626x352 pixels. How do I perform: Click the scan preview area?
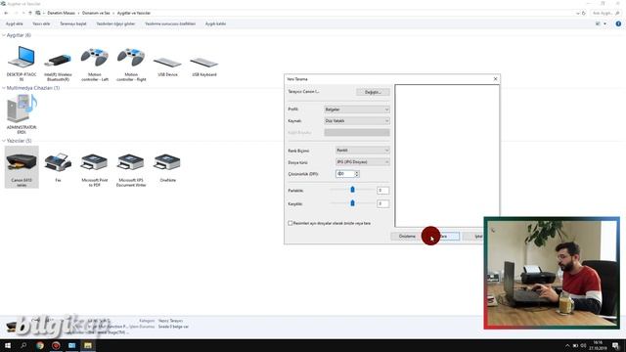pyautogui.click(x=447, y=155)
